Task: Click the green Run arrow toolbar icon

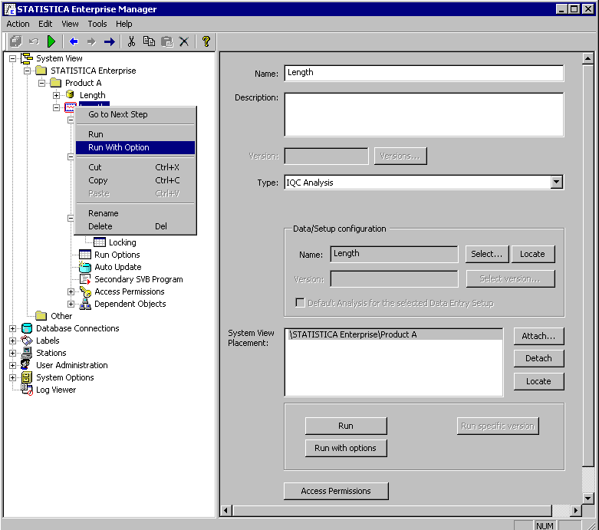Action: click(x=51, y=41)
